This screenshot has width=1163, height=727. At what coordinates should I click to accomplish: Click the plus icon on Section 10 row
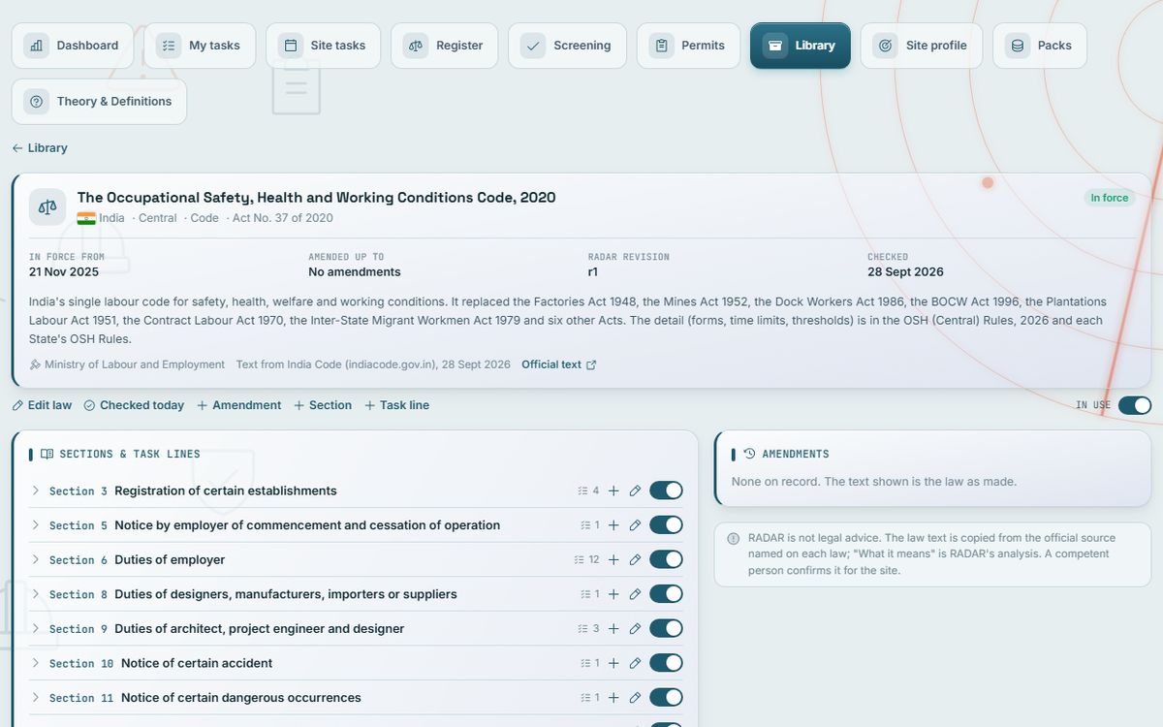click(x=613, y=663)
